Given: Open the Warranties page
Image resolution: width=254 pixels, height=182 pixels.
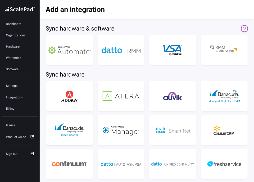Looking at the screenshot, I should (x=13, y=58).
